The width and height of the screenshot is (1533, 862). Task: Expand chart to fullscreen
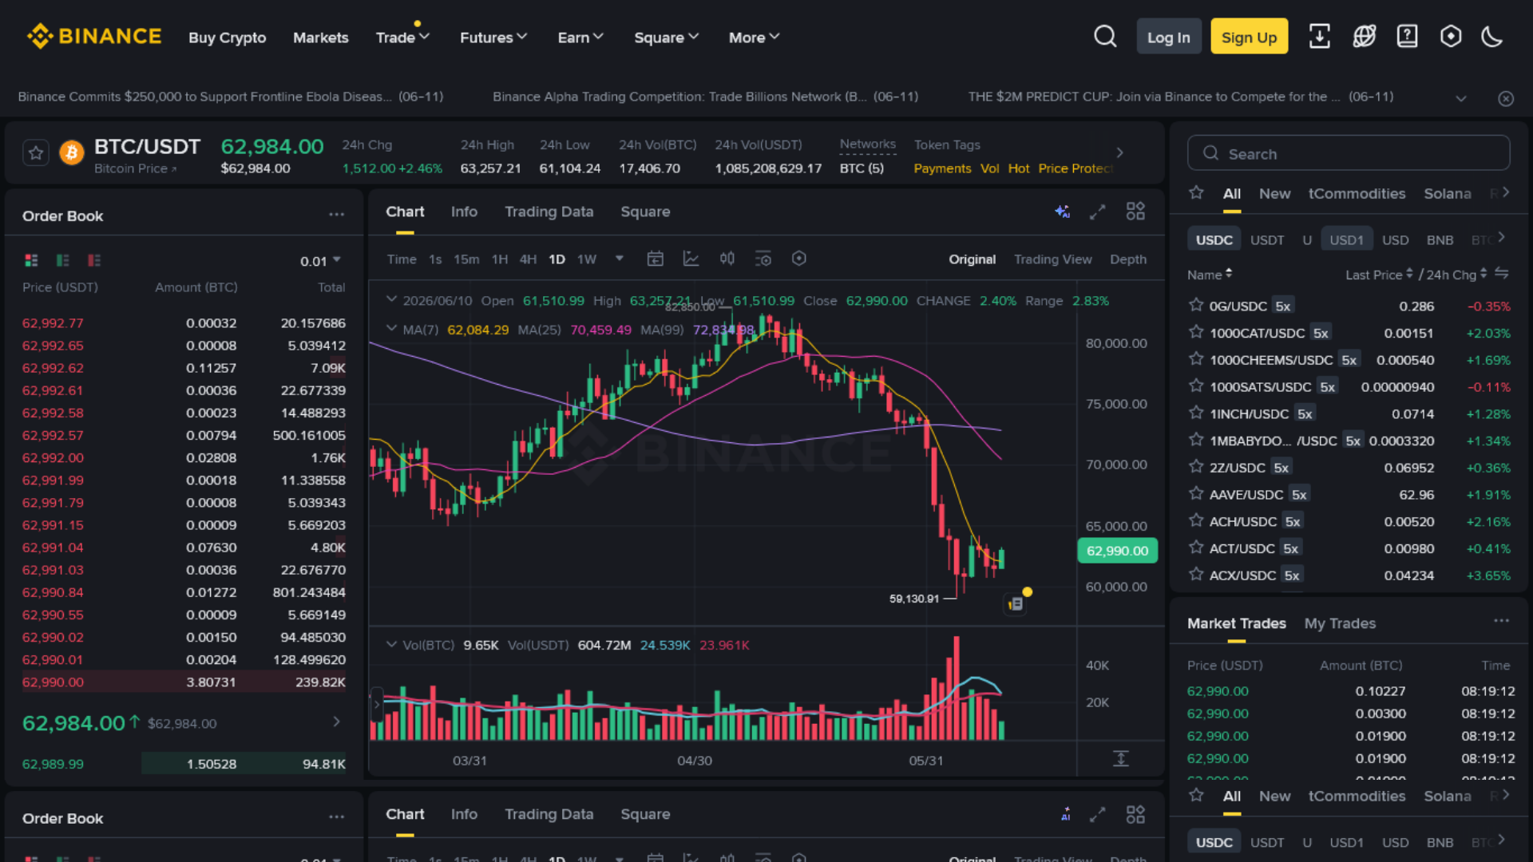[x=1098, y=212]
